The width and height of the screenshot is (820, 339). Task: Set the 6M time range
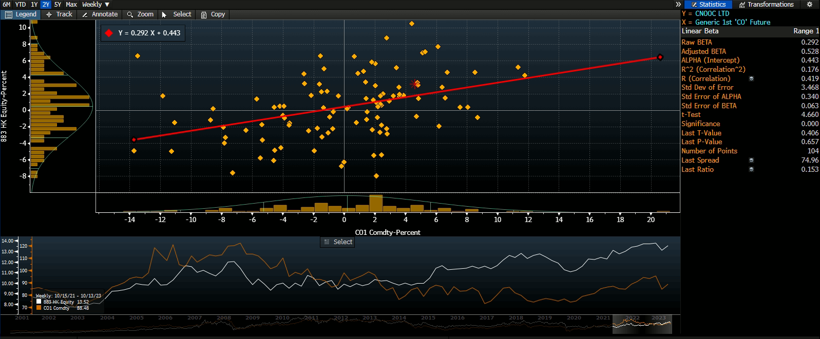(6, 4)
